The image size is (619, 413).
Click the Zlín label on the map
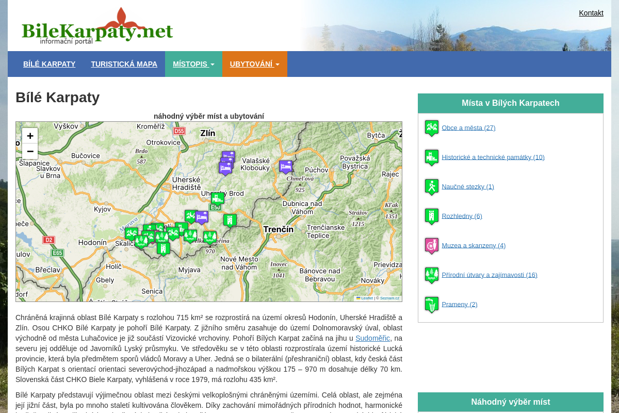207,133
